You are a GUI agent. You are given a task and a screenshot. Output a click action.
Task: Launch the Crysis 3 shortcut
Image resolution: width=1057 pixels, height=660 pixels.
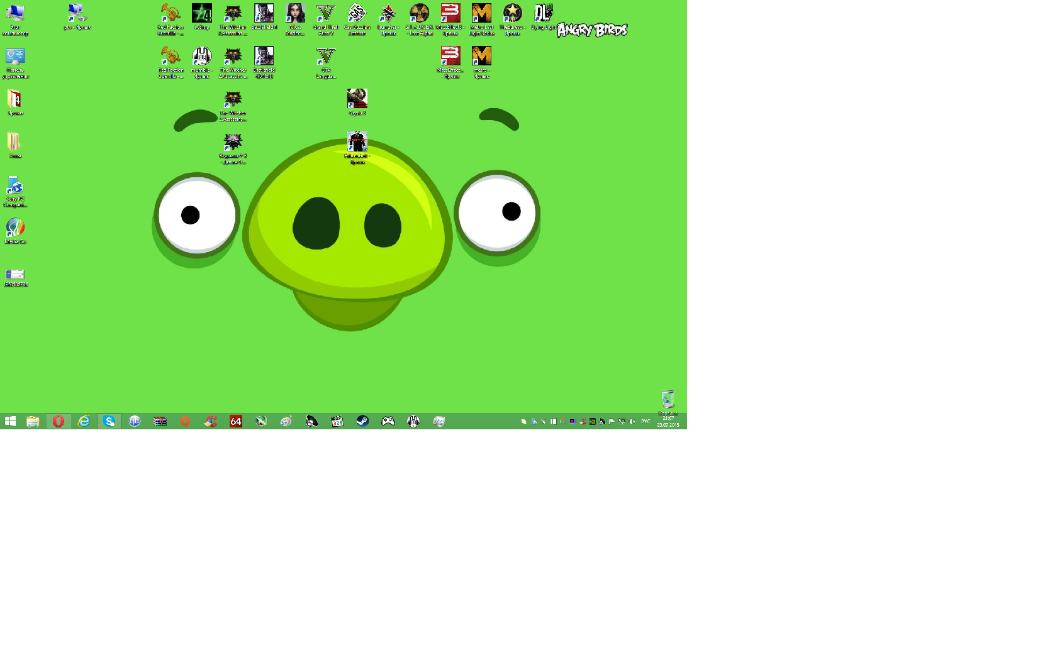tap(357, 102)
